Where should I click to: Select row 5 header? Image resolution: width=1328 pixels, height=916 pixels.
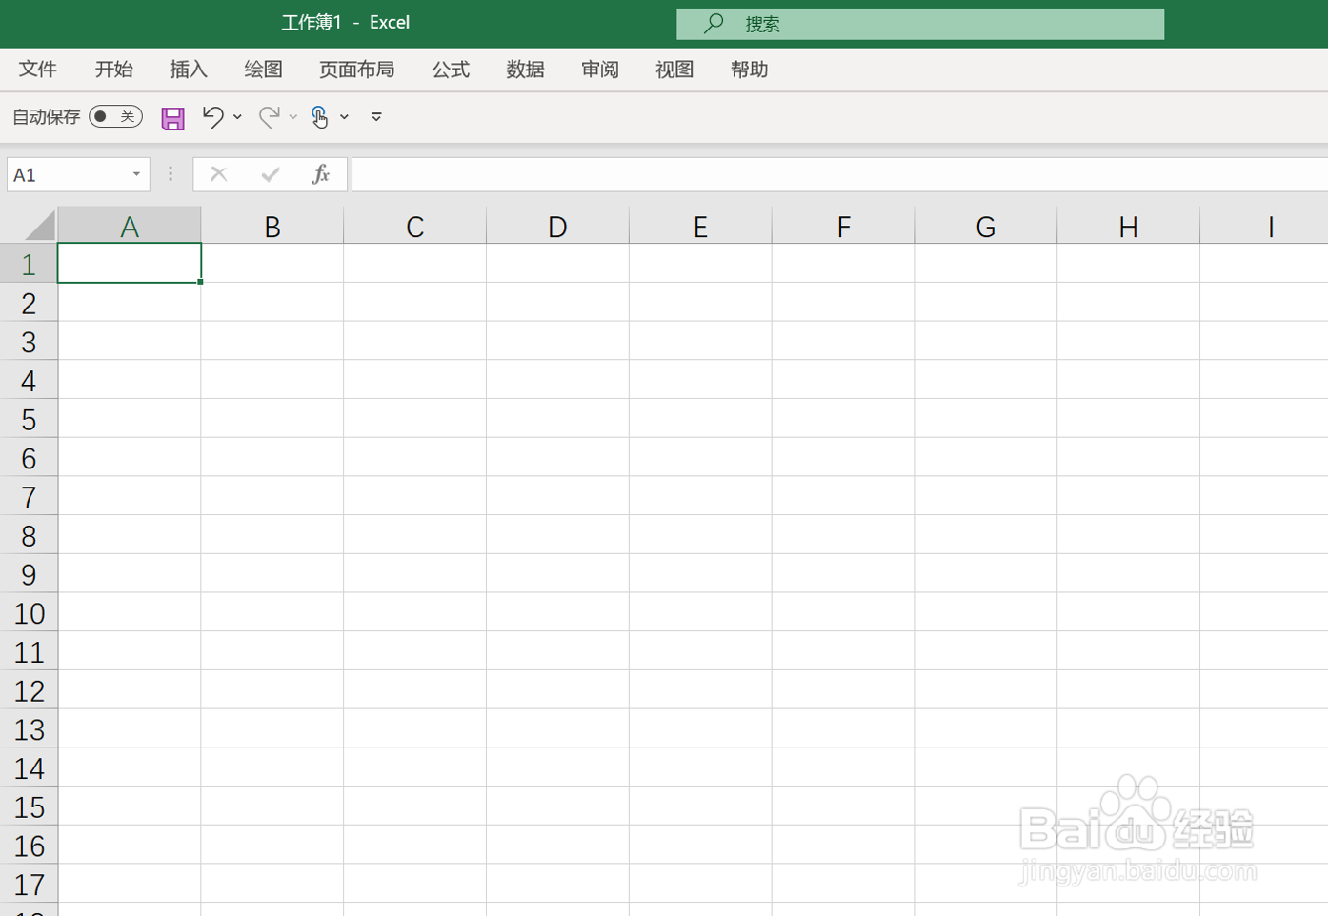(x=29, y=419)
